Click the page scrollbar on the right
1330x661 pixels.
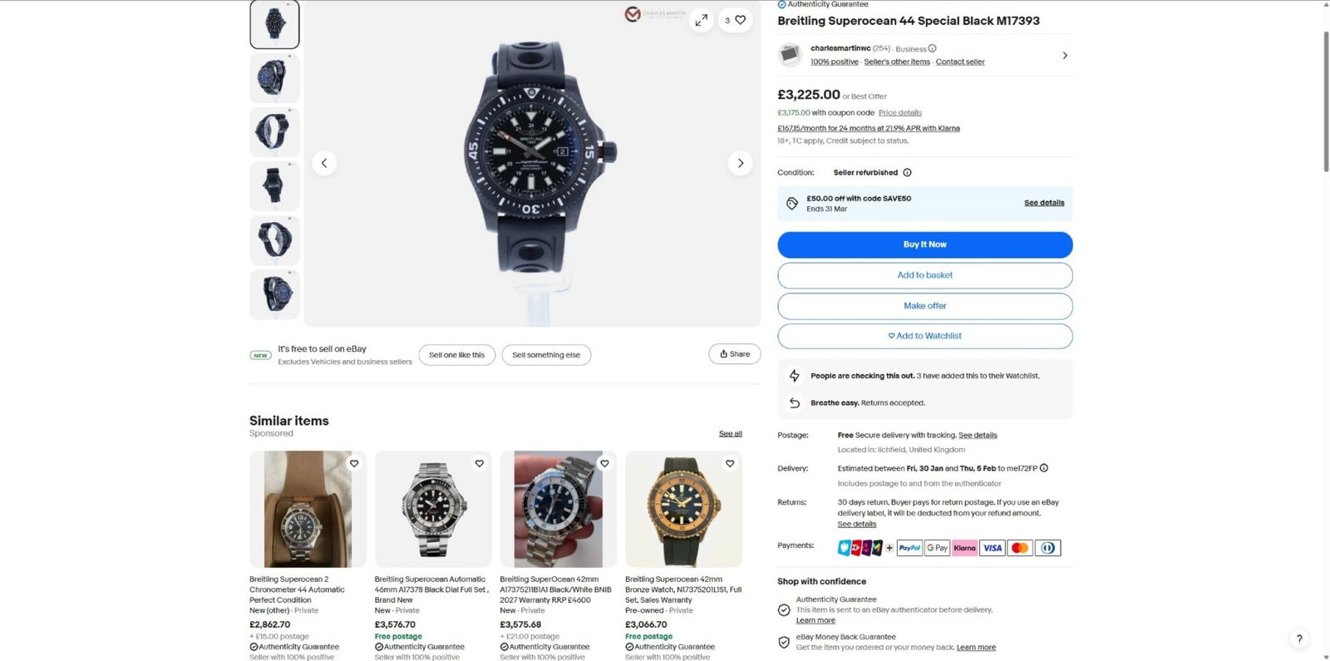pyautogui.click(x=1325, y=100)
